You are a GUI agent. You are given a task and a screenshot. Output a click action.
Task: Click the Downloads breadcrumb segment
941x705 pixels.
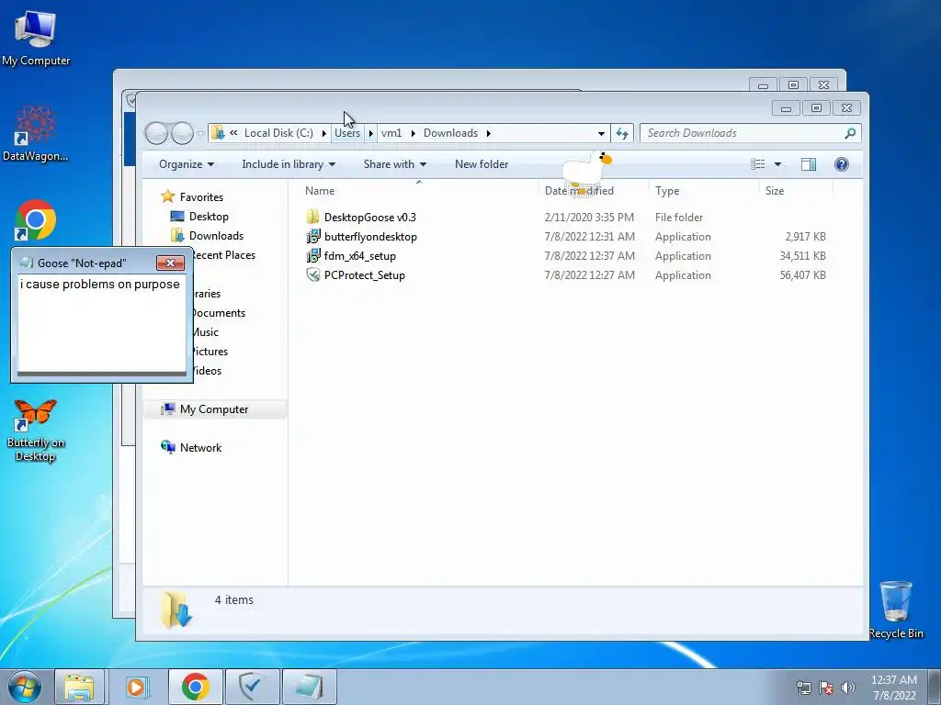pos(450,133)
